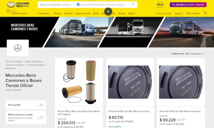The image size is (214, 128).
Task: Close the overlay with the round X button
Action: [108, 12]
